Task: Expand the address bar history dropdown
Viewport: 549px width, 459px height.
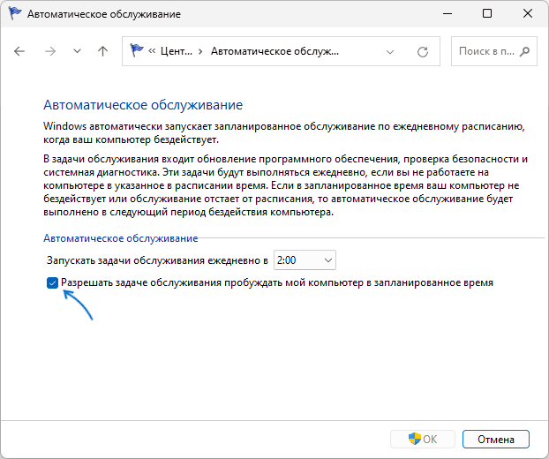Action: (390, 52)
